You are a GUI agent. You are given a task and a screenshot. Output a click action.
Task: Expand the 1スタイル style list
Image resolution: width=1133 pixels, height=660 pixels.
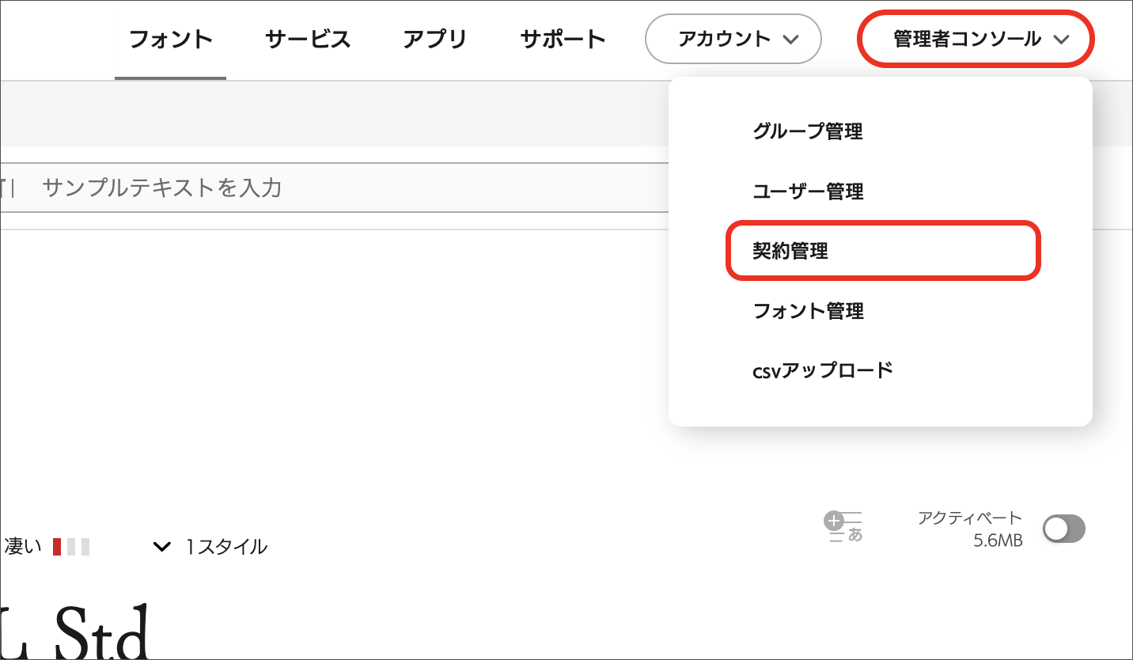tap(225, 546)
